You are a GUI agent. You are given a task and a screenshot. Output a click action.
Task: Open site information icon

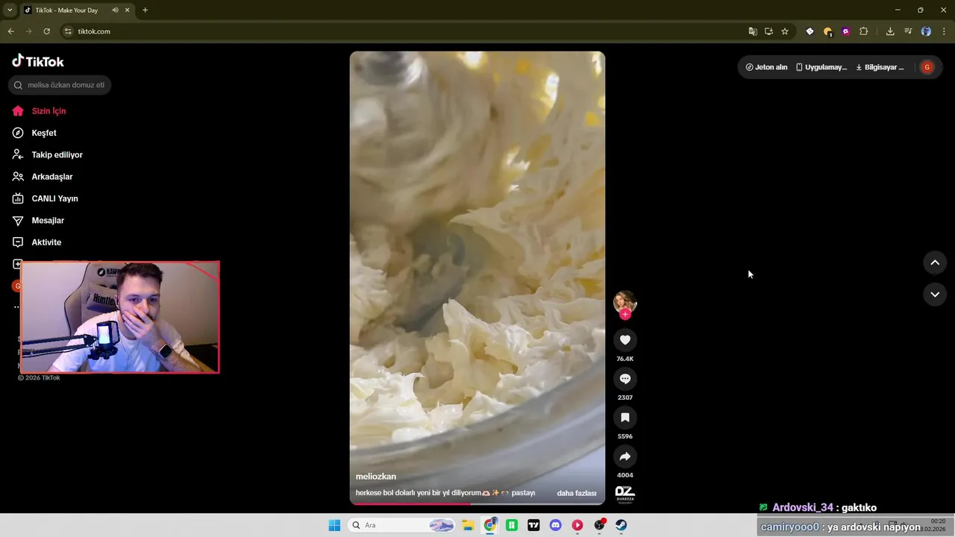68,31
